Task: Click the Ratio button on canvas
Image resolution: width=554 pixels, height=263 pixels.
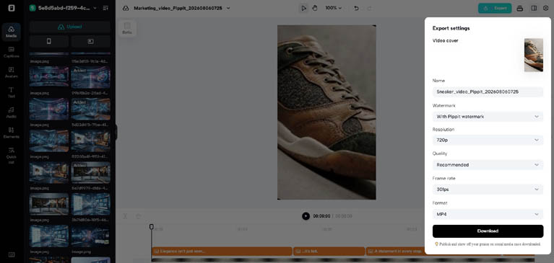Action: point(127,28)
